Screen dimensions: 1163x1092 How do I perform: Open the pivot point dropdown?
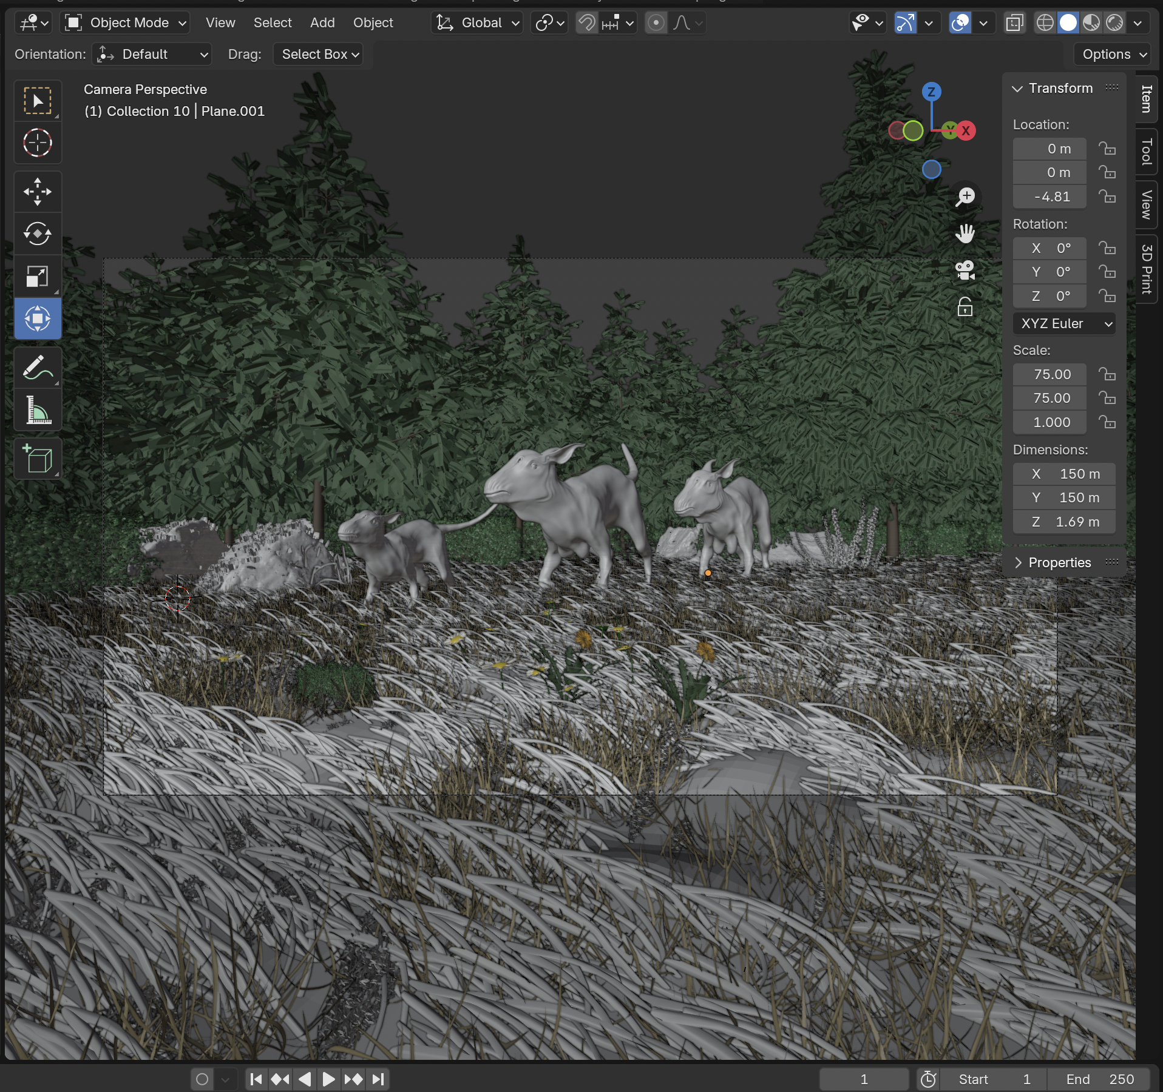pyautogui.click(x=549, y=23)
